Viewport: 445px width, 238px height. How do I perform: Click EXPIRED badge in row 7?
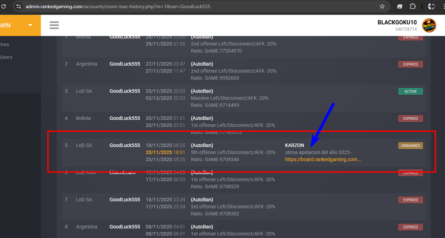(410, 200)
